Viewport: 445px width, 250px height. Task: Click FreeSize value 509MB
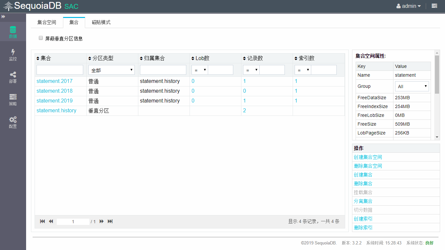[x=402, y=124]
